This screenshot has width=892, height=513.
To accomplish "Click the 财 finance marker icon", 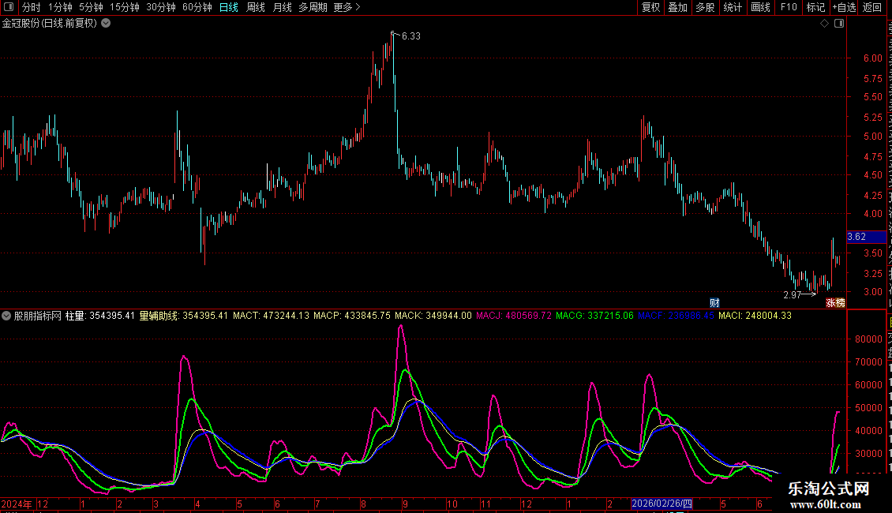I will [714, 302].
